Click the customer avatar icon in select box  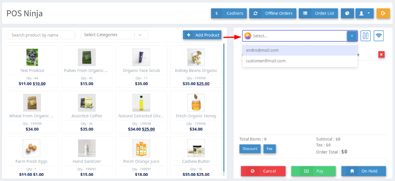click(x=248, y=36)
